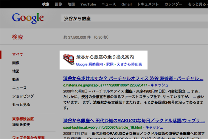Select ショッピング in left sidebar
The height and width of the screenshot is (139, 208).
pos(23,96)
